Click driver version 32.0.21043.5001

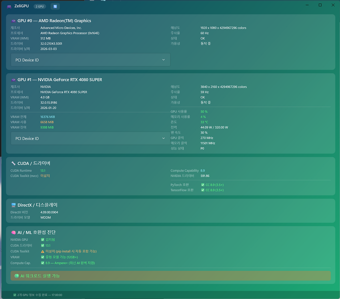coord(51,44)
